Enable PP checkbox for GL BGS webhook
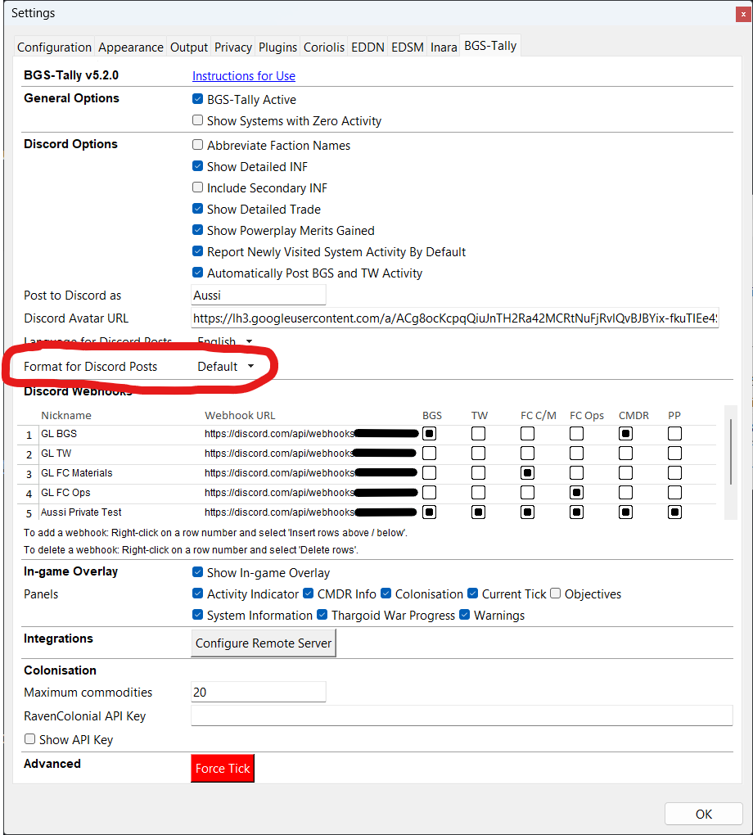Image resolution: width=753 pixels, height=835 pixels. [x=674, y=434]
